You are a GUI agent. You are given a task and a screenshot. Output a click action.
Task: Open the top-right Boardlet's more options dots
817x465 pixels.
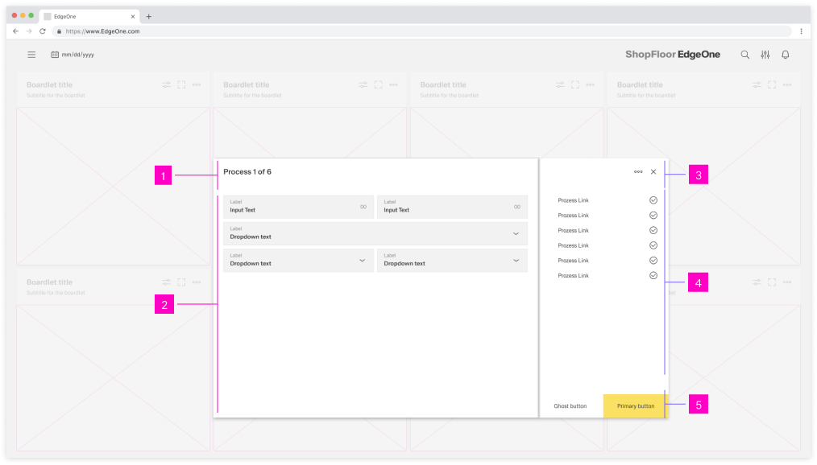786,84
